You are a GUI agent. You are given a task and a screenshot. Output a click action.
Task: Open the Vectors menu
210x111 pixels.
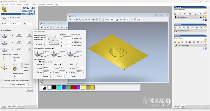pos(19,4)
